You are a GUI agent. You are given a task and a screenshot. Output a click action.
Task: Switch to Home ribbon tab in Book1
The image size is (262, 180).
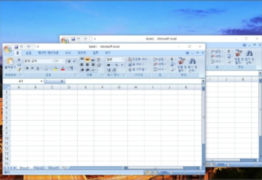(18, 53)
